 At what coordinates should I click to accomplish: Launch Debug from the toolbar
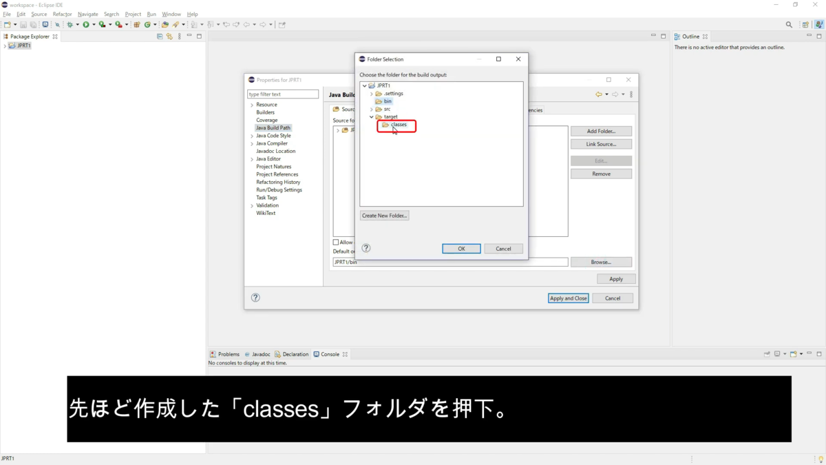tap(69, 24)
